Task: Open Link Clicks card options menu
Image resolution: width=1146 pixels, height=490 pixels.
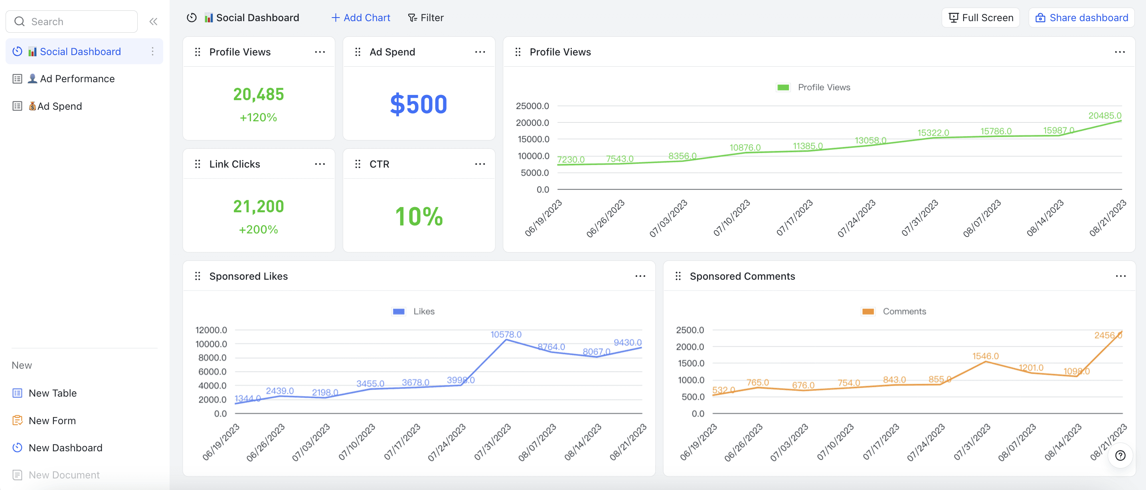Action: (320, 164)
